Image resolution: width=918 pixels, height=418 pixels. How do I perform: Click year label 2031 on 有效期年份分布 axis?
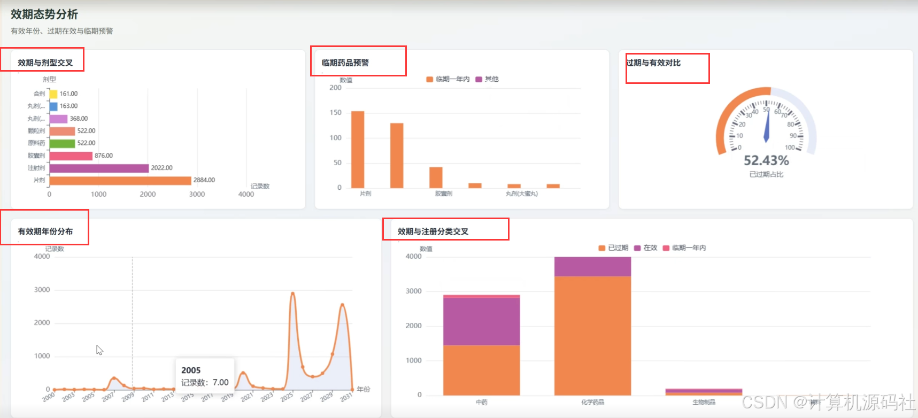pyautogui.click(x=346, y=397)
